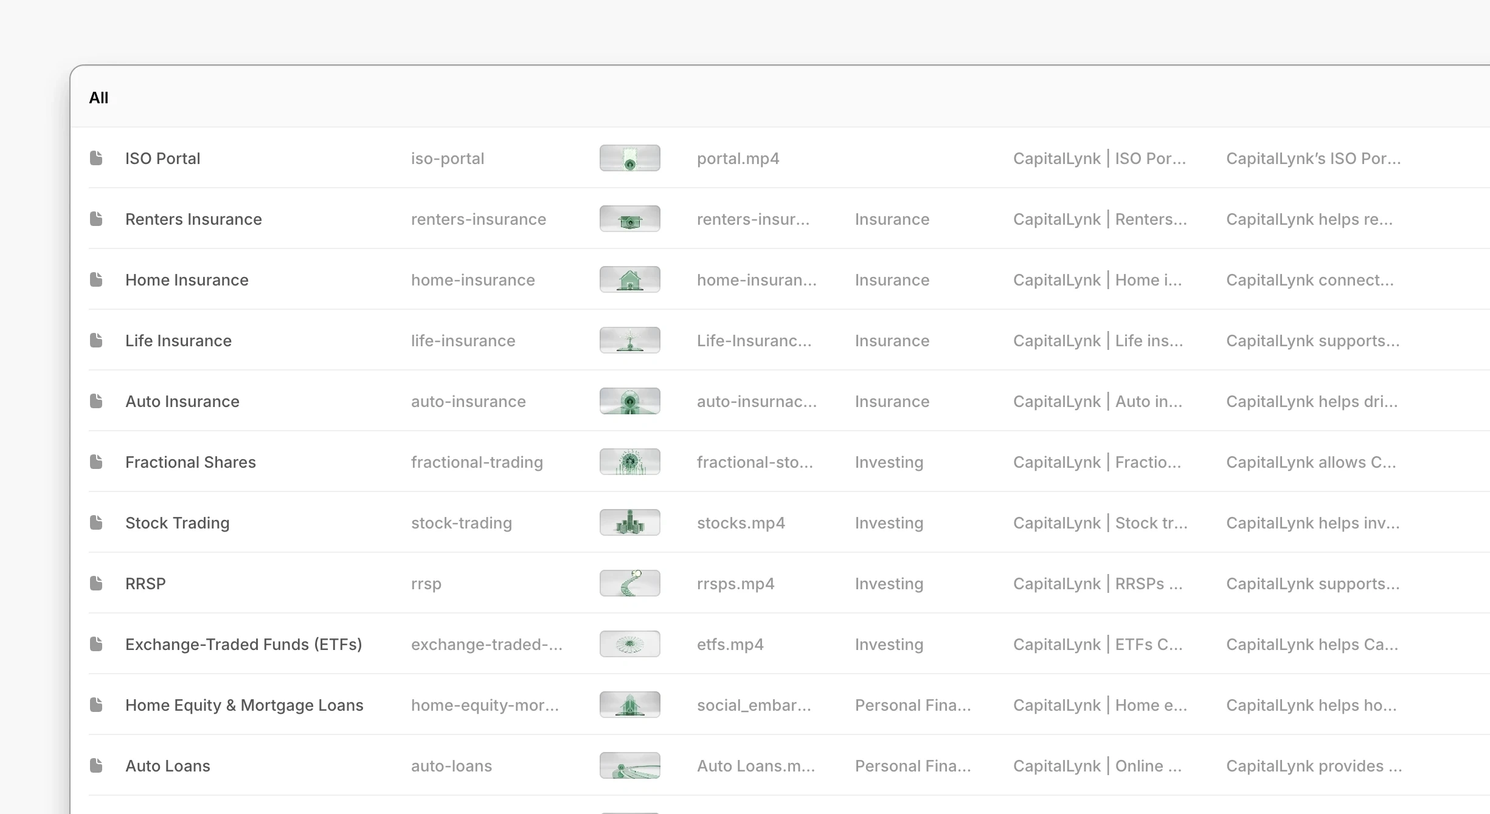Open the Home Insurance house thumbnail
This screenshot has height=814, width=1490.
click(629, 279)
